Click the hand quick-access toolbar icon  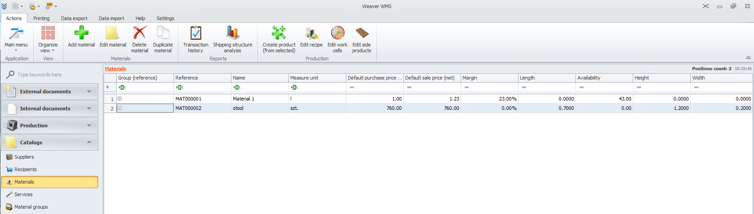click(x=32, y=6)
